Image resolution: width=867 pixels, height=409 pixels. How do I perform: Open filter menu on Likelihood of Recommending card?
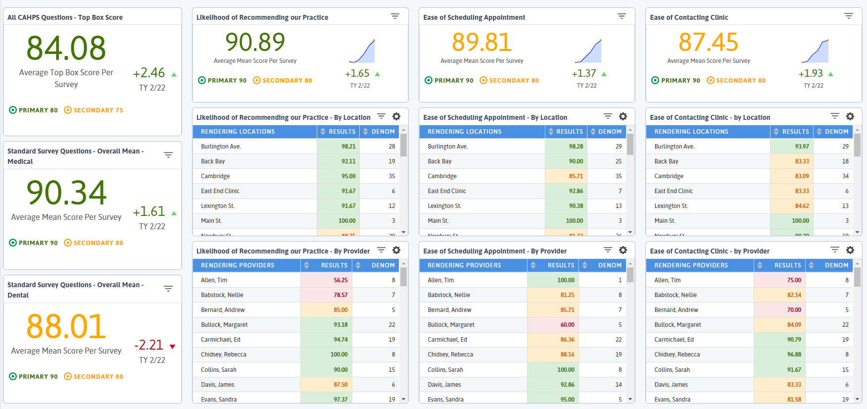tap(395, 16)
